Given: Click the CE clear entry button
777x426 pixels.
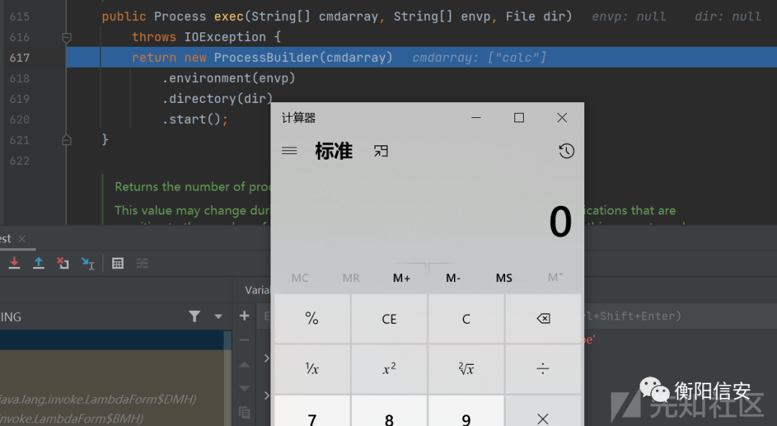Looking at the screenshot, I should coord(389,319).
